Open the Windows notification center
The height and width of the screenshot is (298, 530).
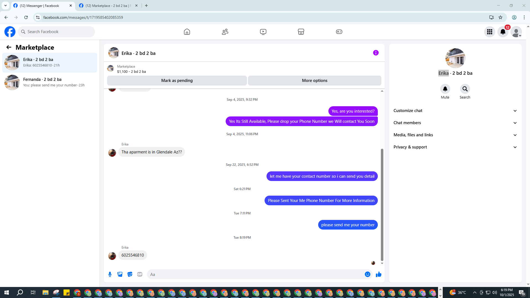tap(522, 293)
